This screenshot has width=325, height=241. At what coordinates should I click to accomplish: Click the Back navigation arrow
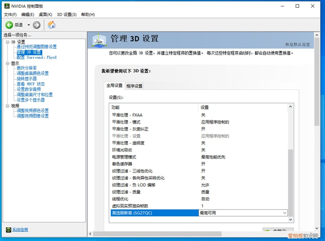(x=9, y=25)
